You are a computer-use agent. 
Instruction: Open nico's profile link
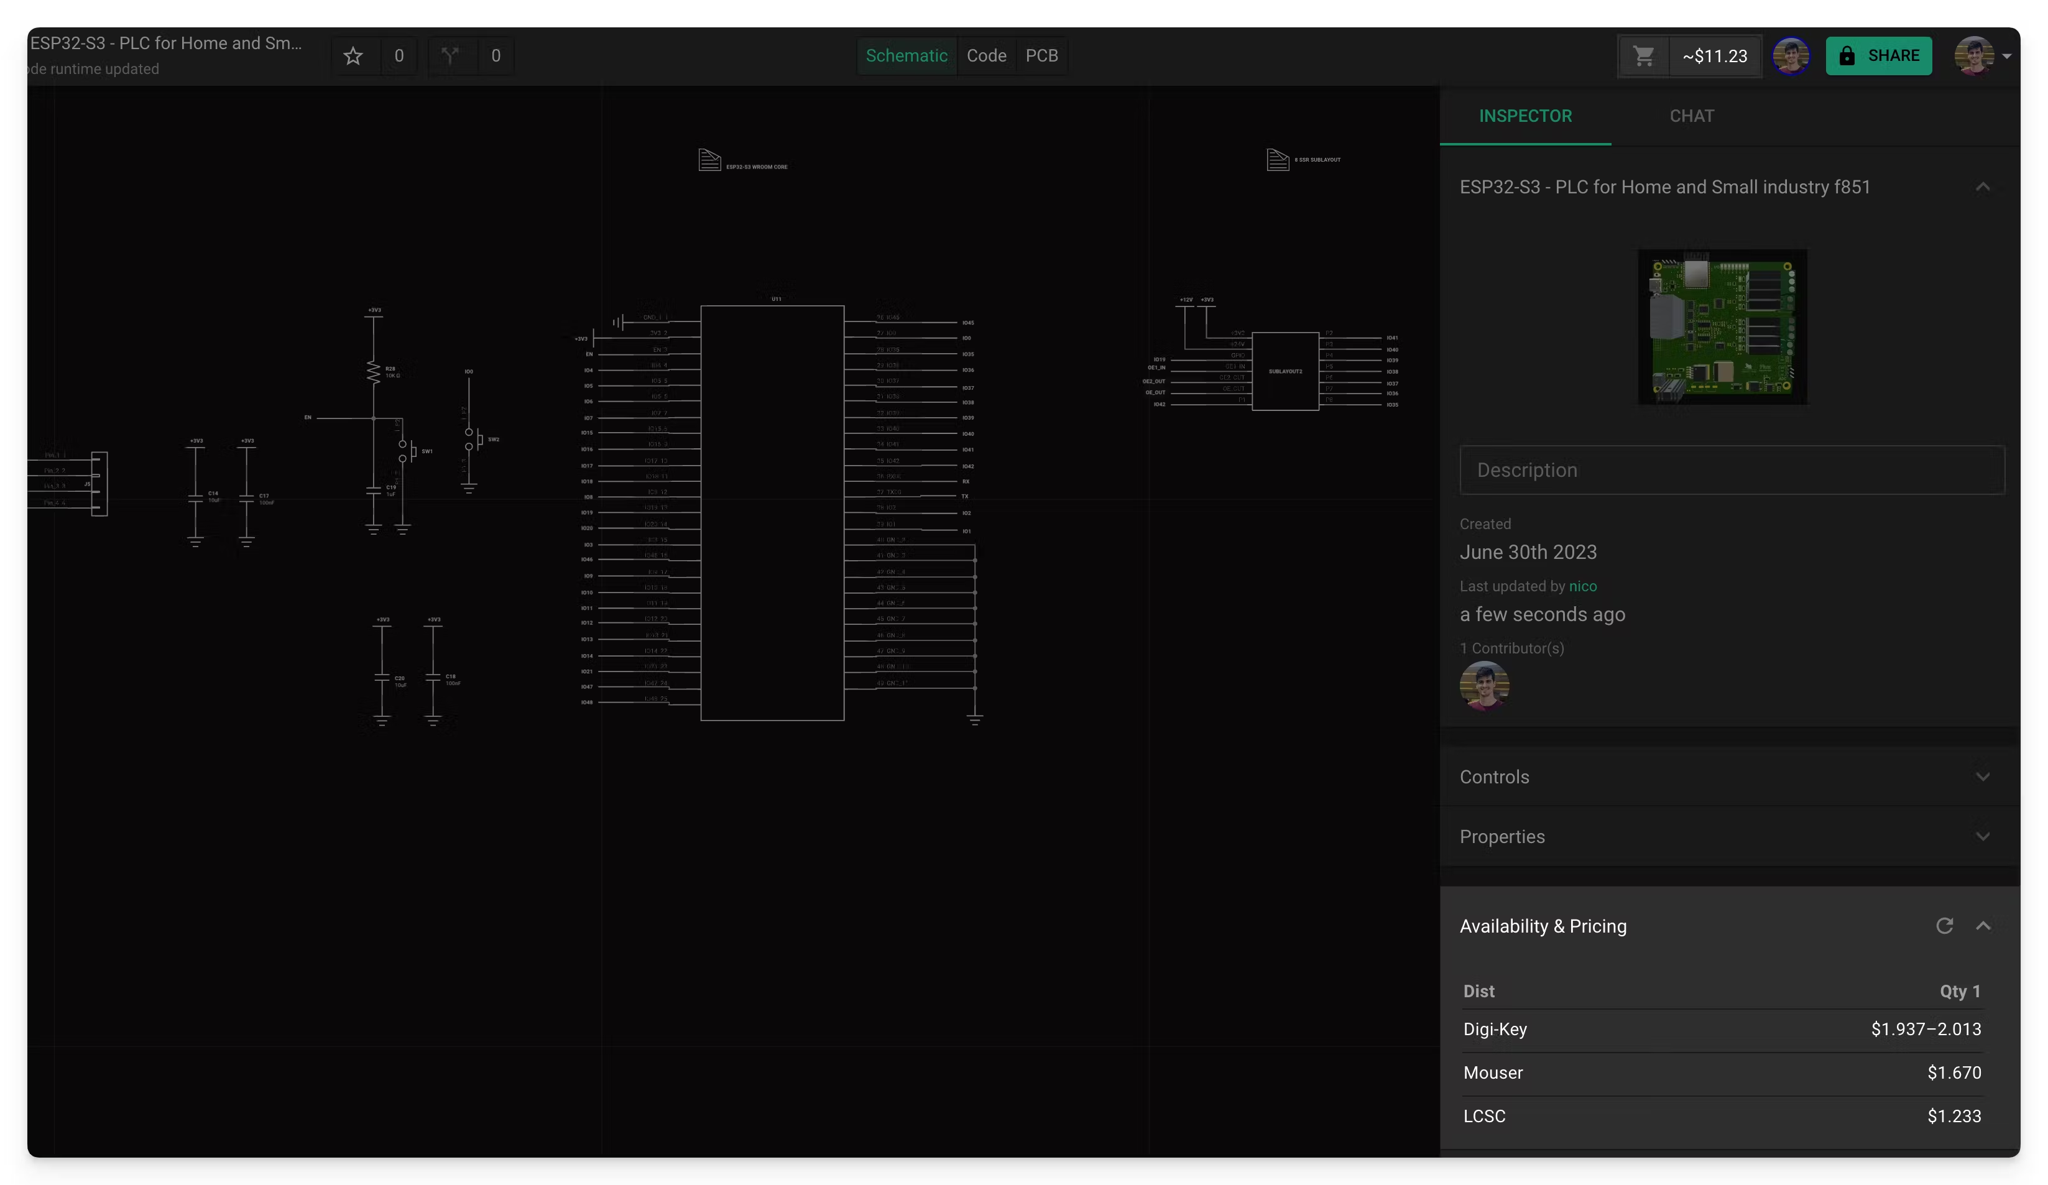click(x=1582, y=586)
